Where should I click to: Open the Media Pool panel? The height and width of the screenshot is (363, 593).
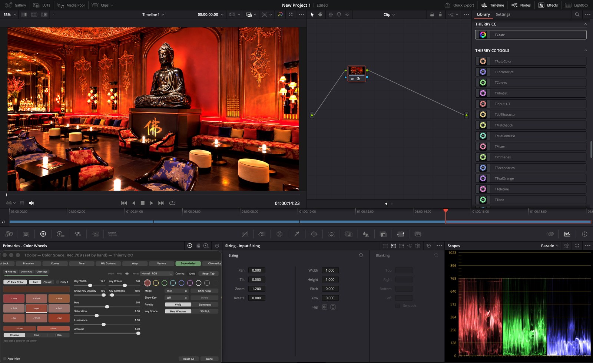[71, 5]
